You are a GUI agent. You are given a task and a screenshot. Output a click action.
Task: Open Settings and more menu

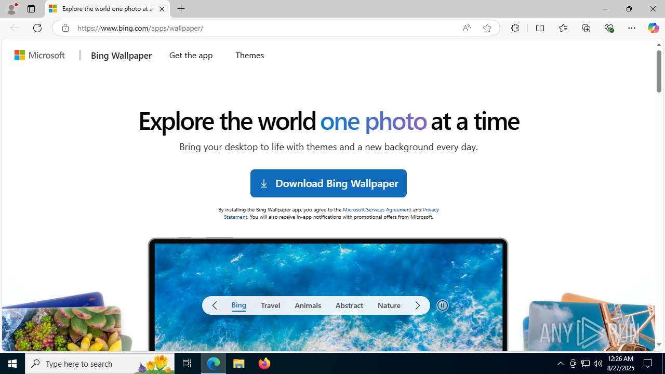pos(632,28)
